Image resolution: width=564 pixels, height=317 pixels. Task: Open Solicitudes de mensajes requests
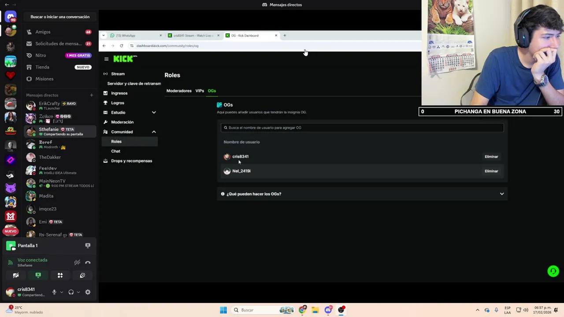[x=59, y=44]
